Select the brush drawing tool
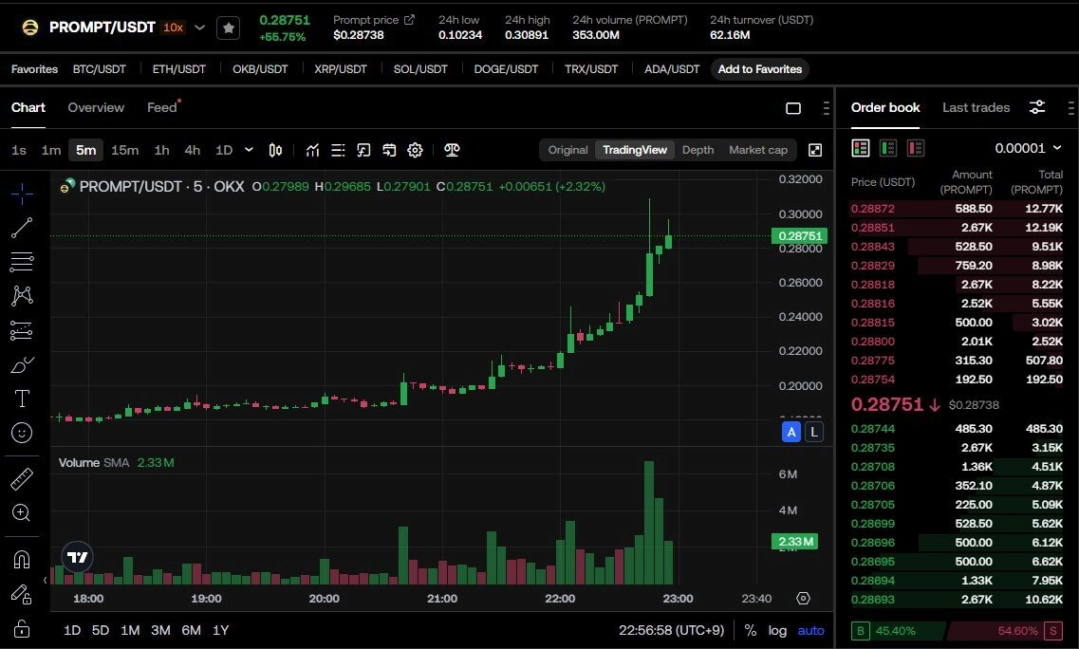Image resolution: width=1079 pixels, height=649 pixels. [22, 364]
